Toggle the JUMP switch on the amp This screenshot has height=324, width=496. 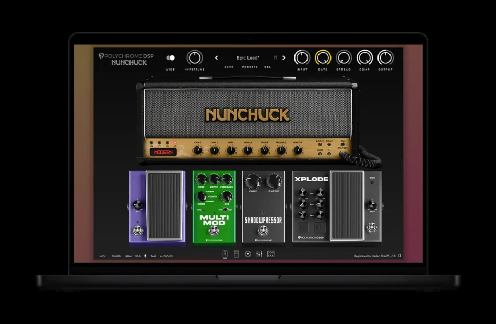(x=320, y=154)
